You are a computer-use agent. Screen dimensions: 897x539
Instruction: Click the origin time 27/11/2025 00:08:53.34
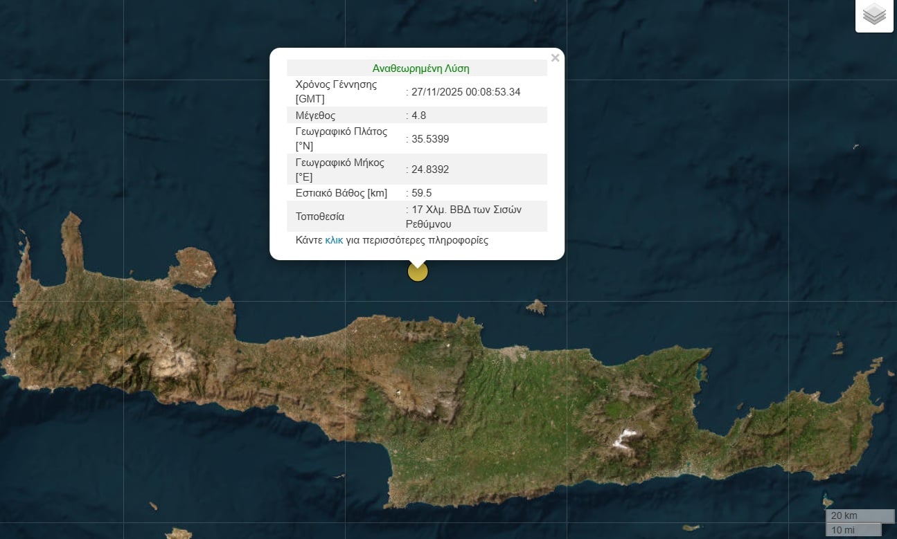point(465,91)
